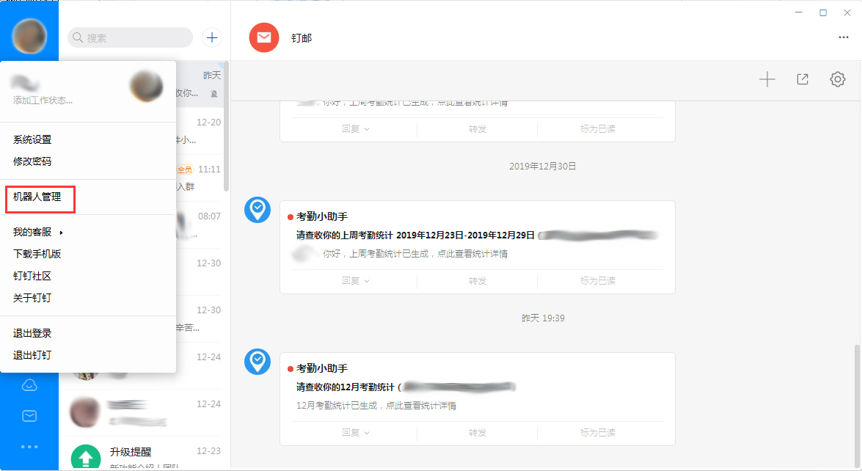Open the ellipsis overflow menu top right
862x471 pixels.
842,37
